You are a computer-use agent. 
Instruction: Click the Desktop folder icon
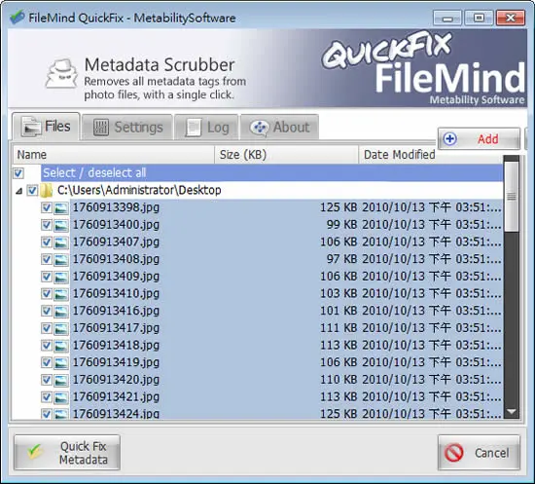coord(46,190)
